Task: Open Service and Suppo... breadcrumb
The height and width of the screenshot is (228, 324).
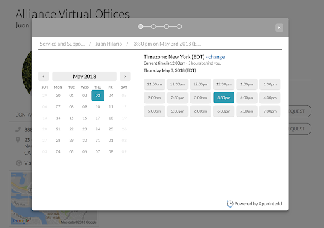Action: (x=62, y=44)
